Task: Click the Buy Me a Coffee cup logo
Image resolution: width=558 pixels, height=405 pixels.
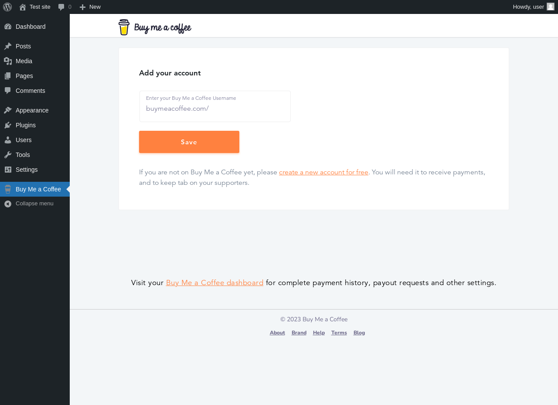Action: pos(124,27)
